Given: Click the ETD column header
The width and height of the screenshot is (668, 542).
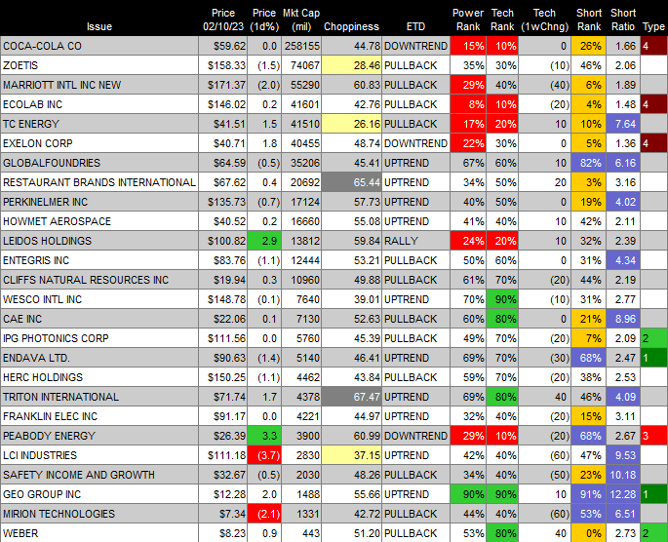Looking at the screenshot, I should click(415, 26).
